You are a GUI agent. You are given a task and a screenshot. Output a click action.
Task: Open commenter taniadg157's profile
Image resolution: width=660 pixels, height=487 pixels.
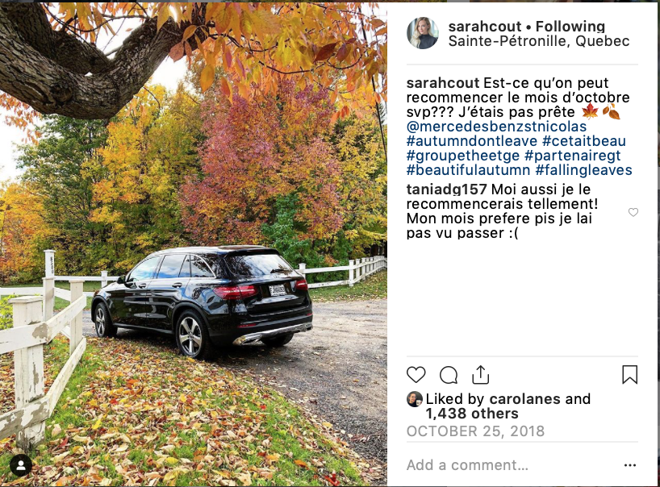click(x=447, y=189)
